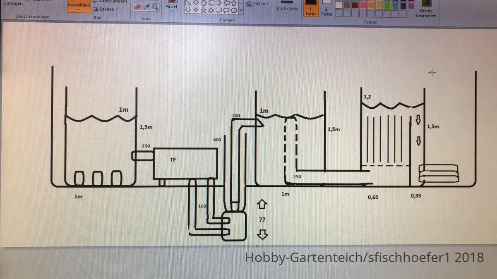Activate the 1. Farbe color slot

[x=311, y=8]
